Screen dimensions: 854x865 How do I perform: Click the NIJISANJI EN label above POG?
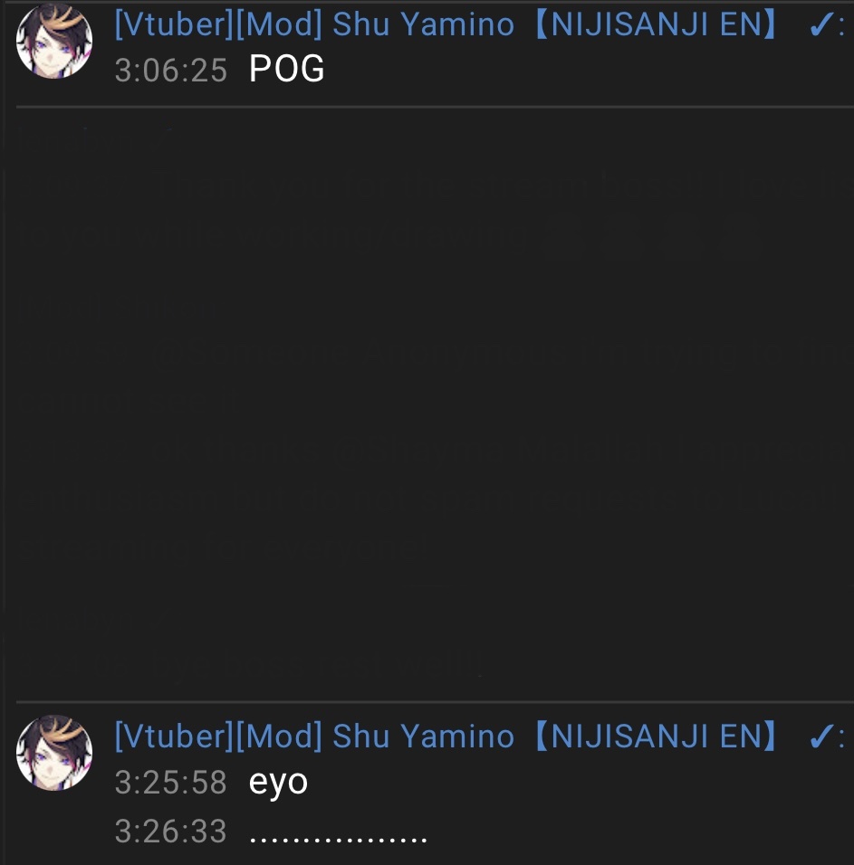point(657,24)
